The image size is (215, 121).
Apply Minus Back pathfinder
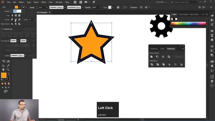(181, 64)
